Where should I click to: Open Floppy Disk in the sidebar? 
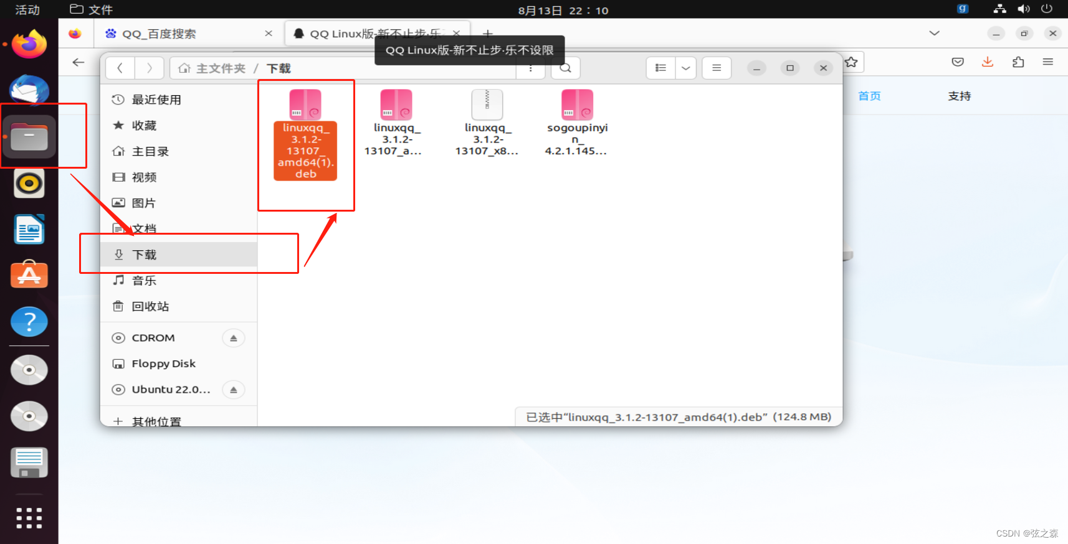[x=179, y=363]
